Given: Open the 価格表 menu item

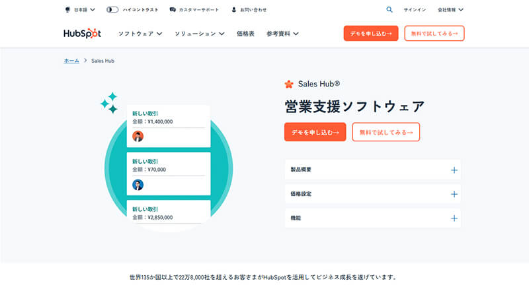Looking at the screenshot, I should (x=245, y=34).
